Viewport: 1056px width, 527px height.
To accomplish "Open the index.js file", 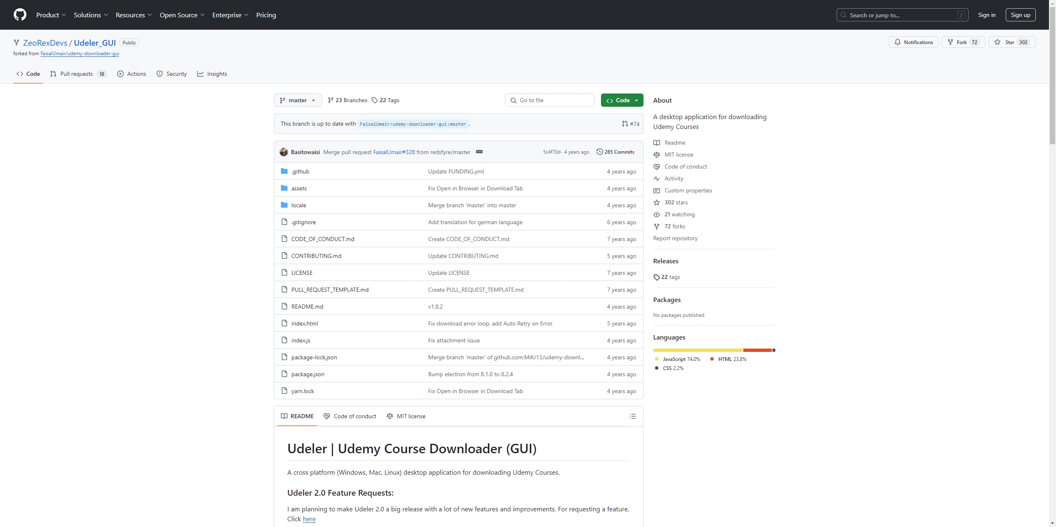I will [x=300, y=340].
